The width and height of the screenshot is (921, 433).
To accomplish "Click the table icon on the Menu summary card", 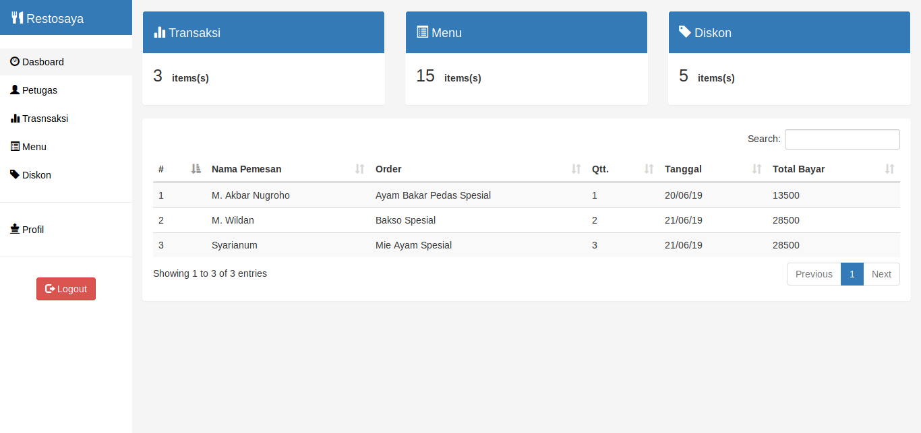I will pos(423,32).
